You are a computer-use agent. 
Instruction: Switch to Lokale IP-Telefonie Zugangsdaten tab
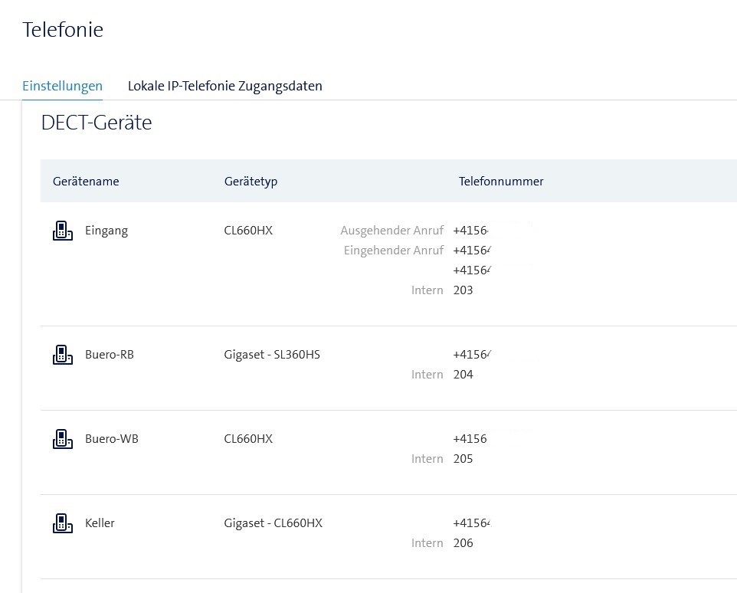[224, 86]
